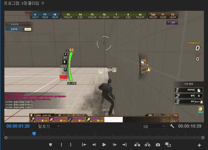Click the SPACE key label in video
The height and width of the screenshot is (150, 208).
tap(28, 29)
